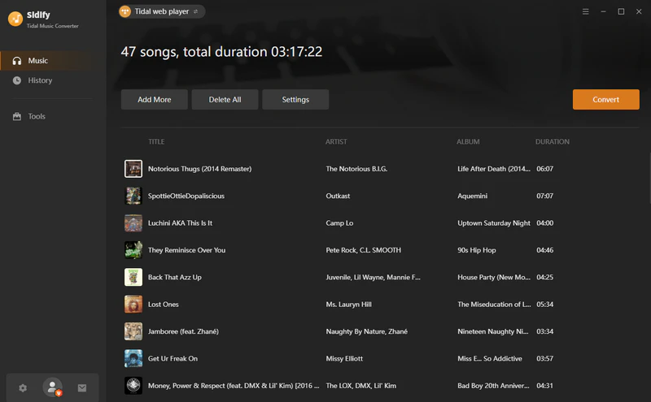Start conversion with Convert button
The height and width of the screenshot is (402, 651).
pyautogui.click(x=605, y=99)
